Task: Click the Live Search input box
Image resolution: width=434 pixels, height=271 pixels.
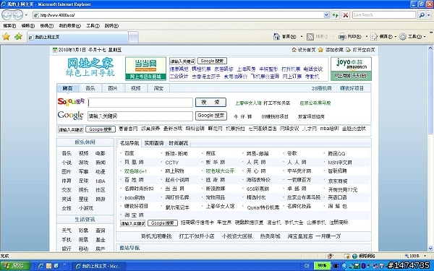Action: tap(384, 15)
